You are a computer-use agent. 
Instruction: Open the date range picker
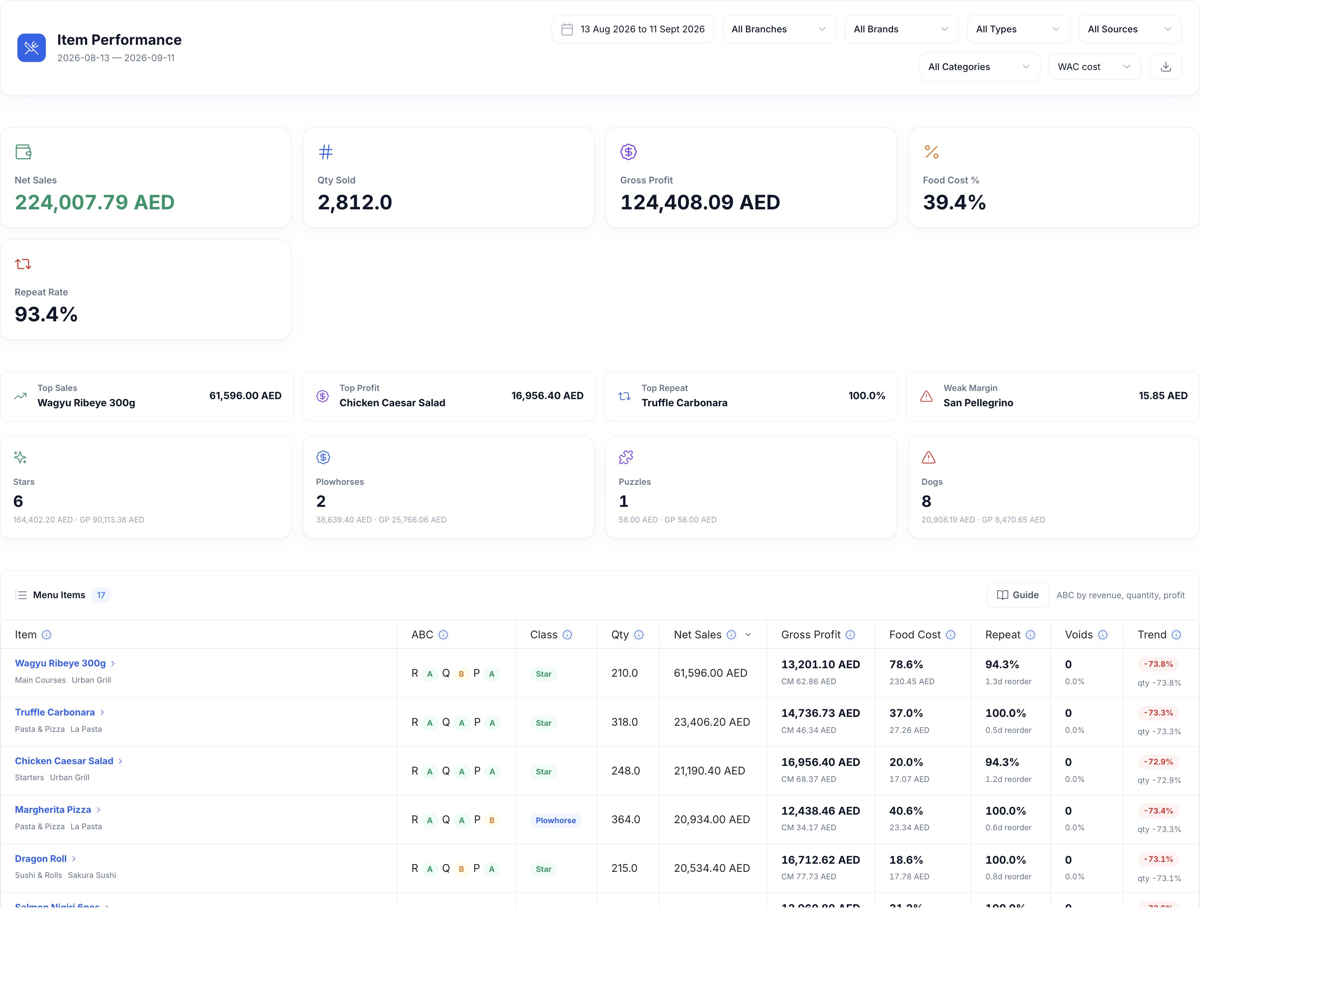click(633, 29)
